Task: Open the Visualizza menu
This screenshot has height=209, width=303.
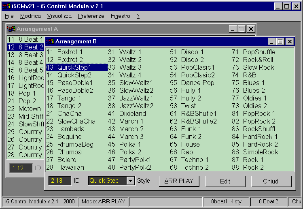Action: click(59, 16)
